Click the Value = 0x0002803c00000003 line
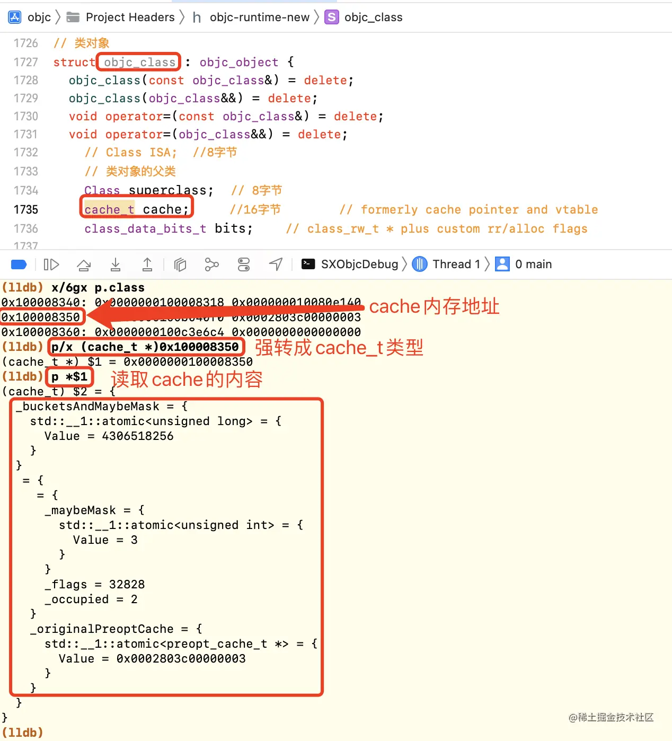Screen dimensions: 672x741 click(152, 659)
